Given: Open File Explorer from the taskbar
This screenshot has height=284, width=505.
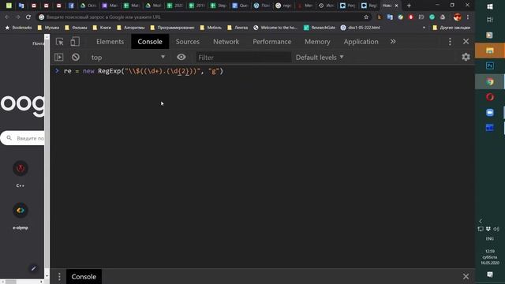Looking at the screenshot, I should [x=490, y=50].
